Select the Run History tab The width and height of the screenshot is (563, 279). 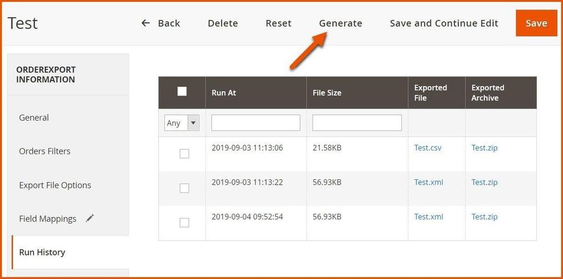(42, 252)
